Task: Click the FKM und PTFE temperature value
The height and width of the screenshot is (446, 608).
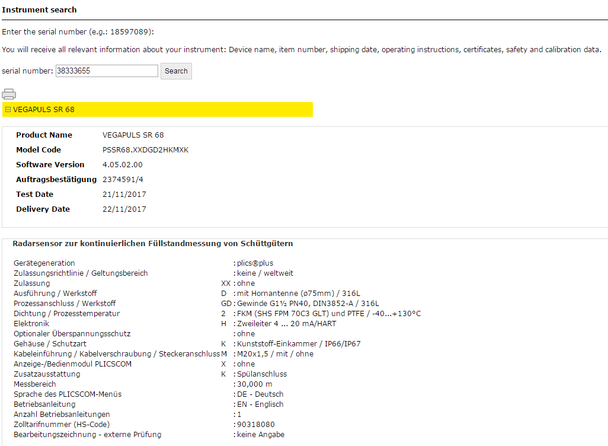Action: point(329,314)
